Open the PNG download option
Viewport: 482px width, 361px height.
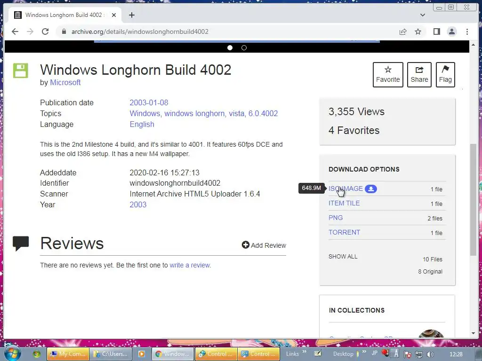tap(335, 218)
